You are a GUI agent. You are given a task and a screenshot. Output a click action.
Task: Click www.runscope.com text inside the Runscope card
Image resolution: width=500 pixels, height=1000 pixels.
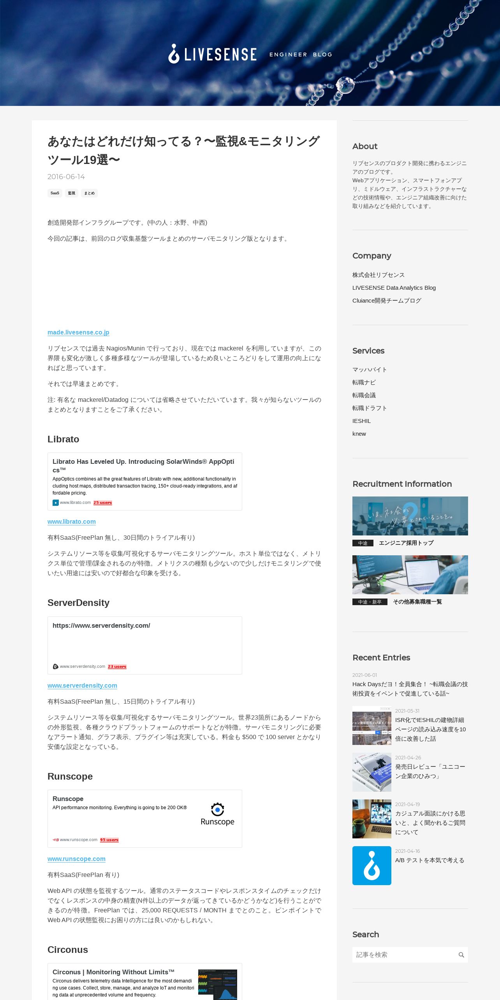79,840
